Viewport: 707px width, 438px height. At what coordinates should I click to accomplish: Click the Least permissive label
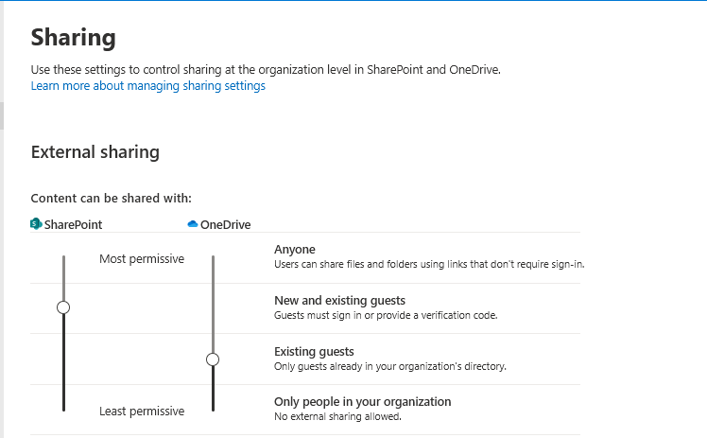142,411
